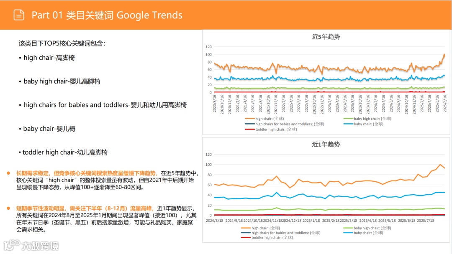Click the green 'baby high chair' legend swatch in 1-year chart

coord(348,228)
